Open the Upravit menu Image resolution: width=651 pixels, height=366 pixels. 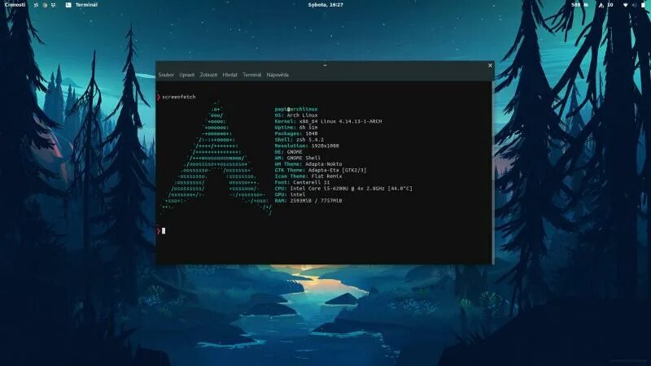(187, 75)
